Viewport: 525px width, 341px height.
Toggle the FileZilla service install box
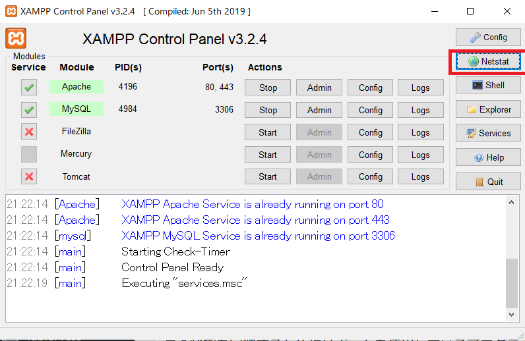point(29,132)
